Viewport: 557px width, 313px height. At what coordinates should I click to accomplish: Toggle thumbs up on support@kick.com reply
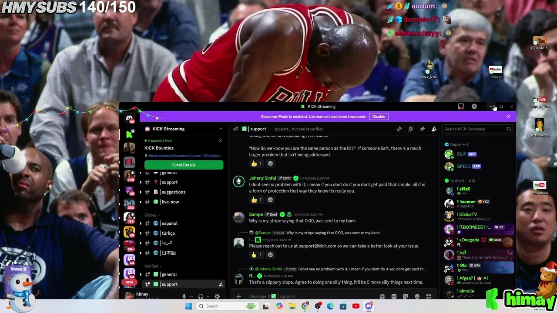coord(256,255)
